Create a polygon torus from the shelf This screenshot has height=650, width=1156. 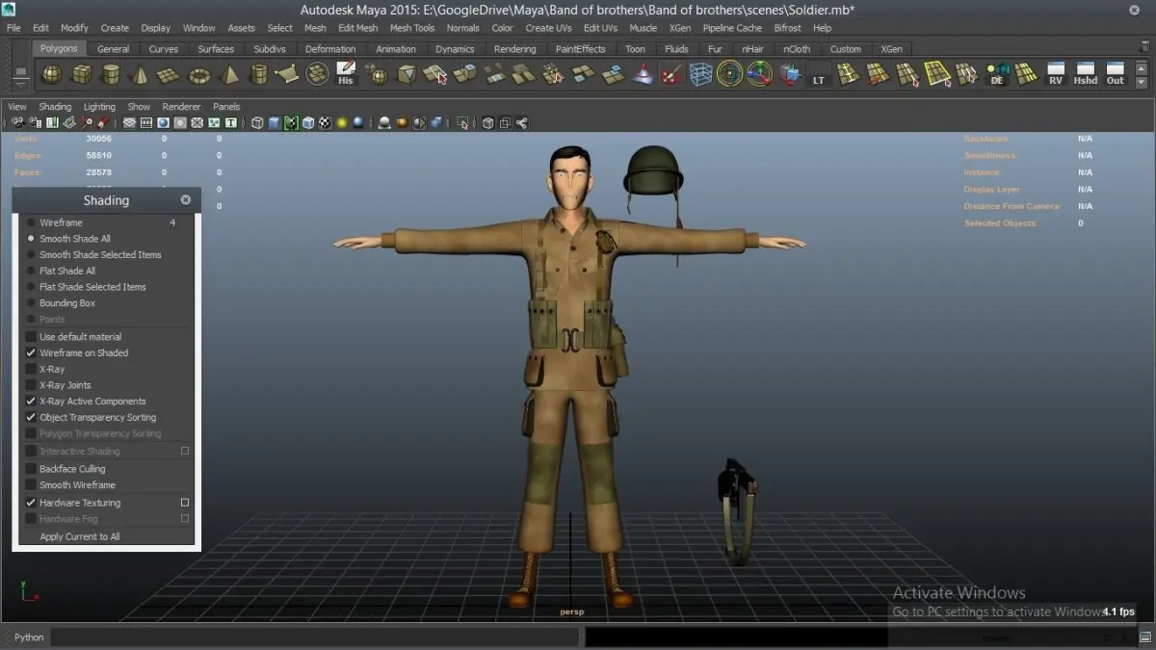pos(199,74)
